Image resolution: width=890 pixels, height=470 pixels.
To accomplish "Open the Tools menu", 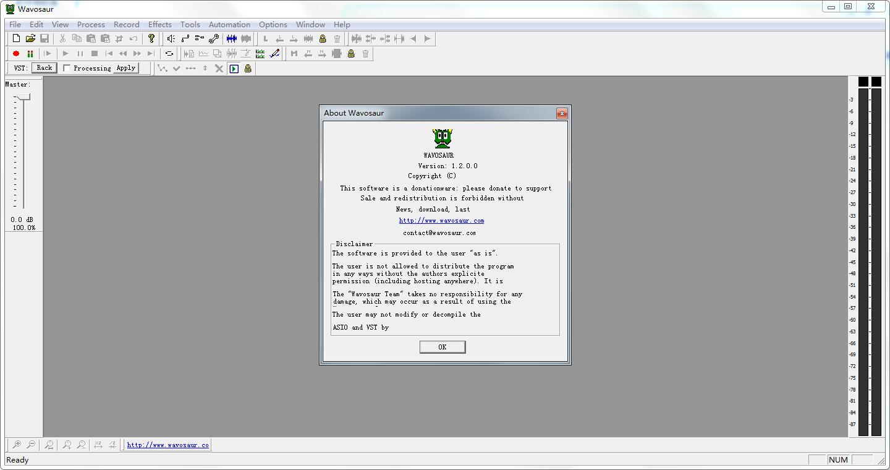I will (x=190, y=25).
